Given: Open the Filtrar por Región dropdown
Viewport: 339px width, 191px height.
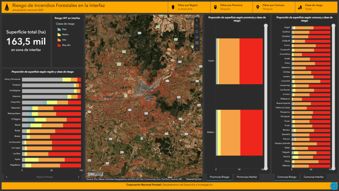Looking at the screenshot, I should point(189,7).
